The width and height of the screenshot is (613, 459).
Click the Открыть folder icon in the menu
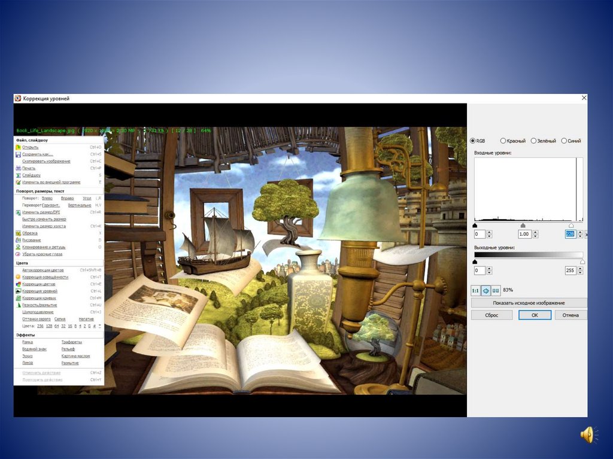[x=18, y=147]
